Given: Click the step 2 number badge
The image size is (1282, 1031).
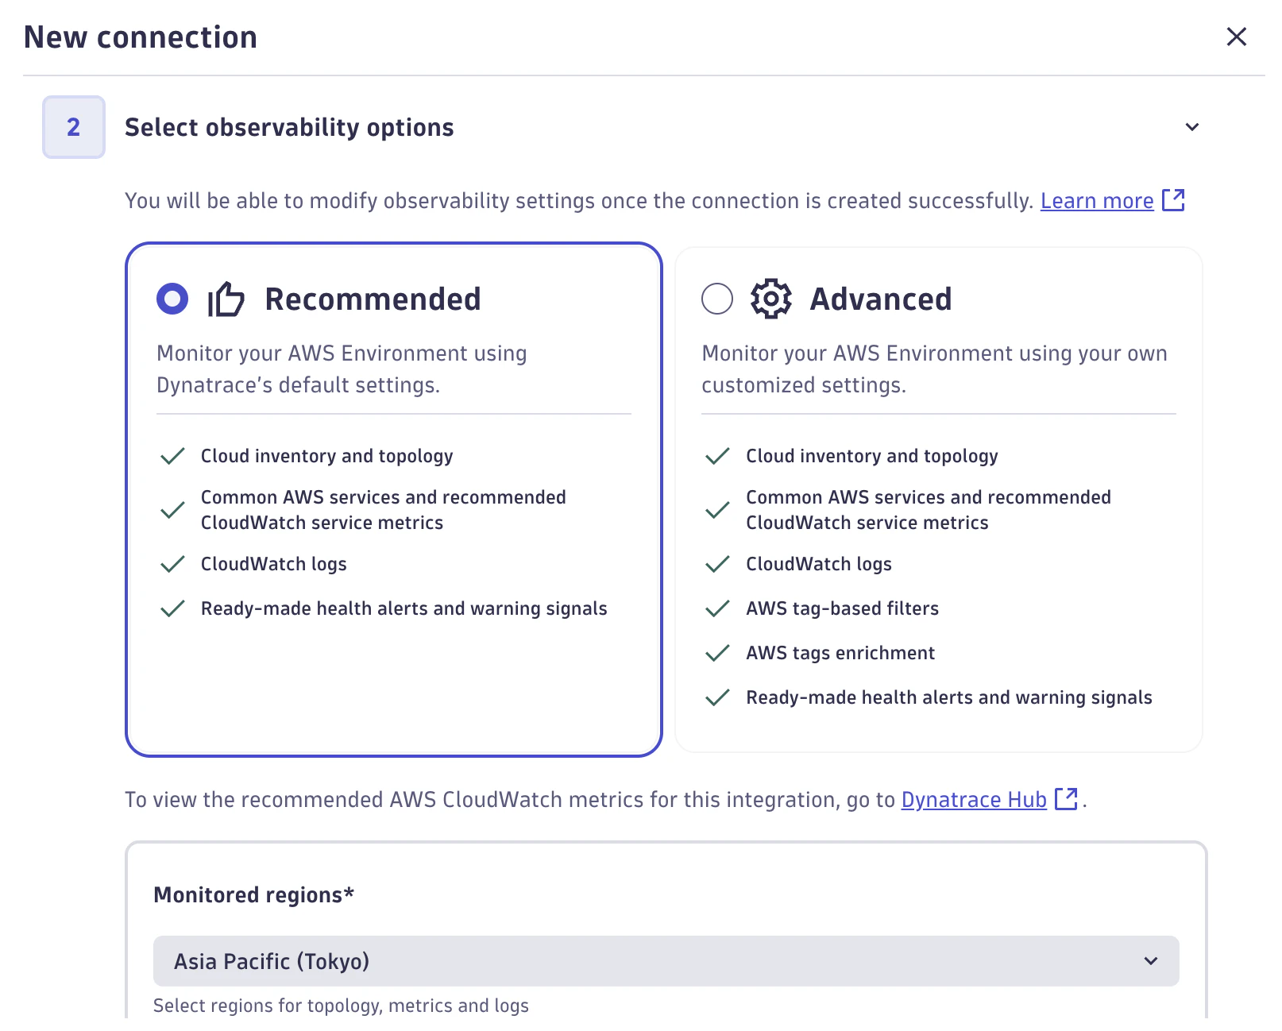Looking at the screenshot, I should [74, 127].
